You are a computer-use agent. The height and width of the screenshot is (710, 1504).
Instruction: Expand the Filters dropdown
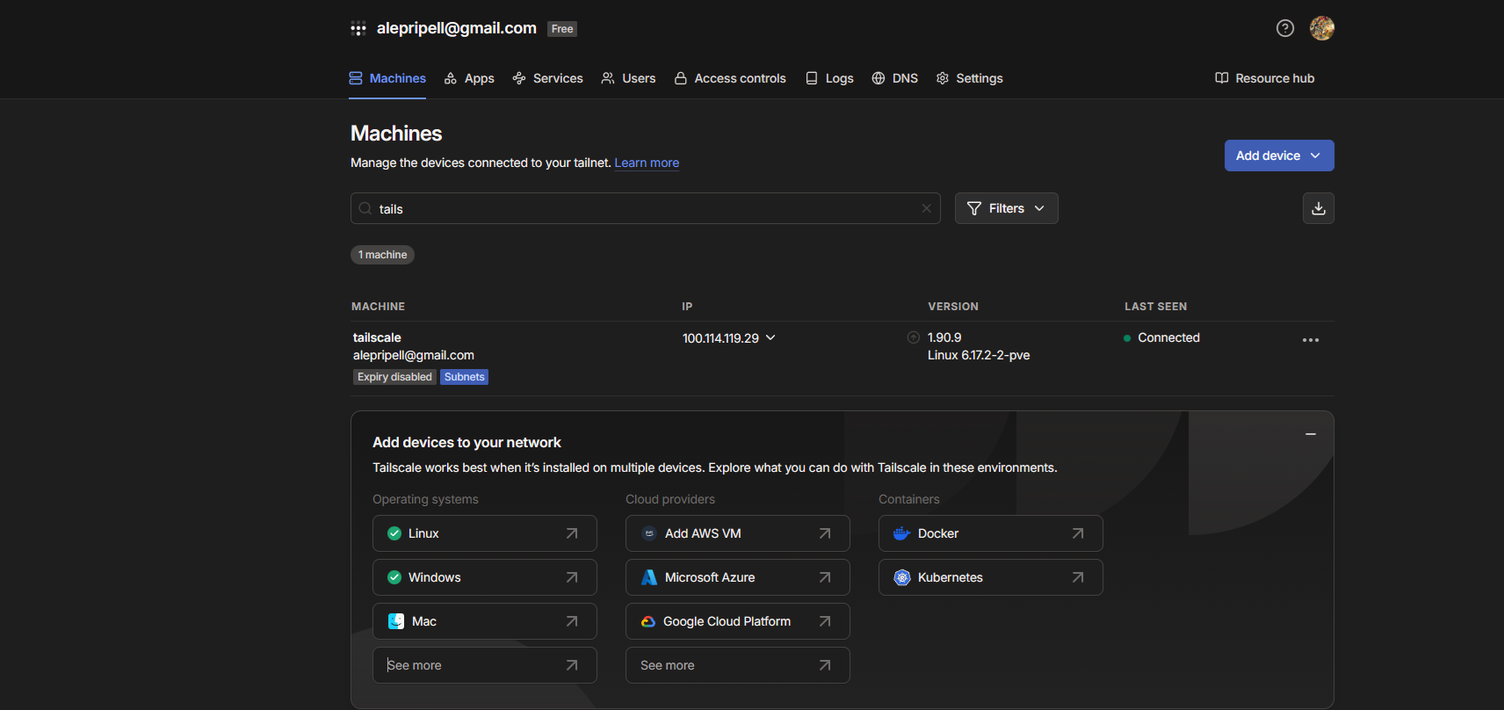point(1006,208)
